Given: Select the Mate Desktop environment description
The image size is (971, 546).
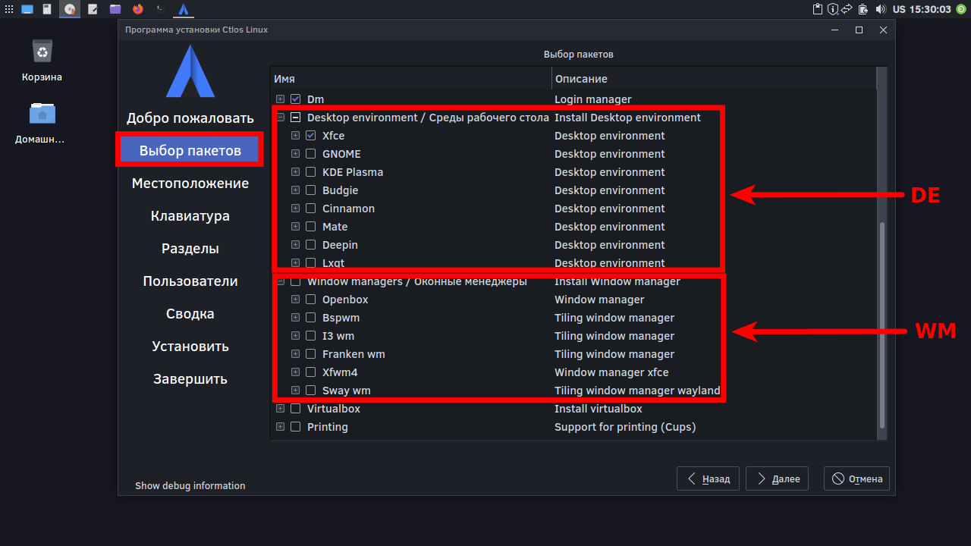Looking at the screenshot, I should tap(610, 227).
